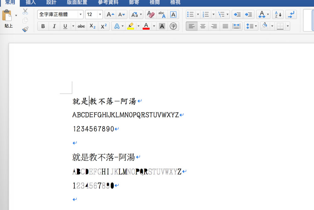This screenshot has width=314, height=210.
Task: Apply red font color
Action: 146,26
